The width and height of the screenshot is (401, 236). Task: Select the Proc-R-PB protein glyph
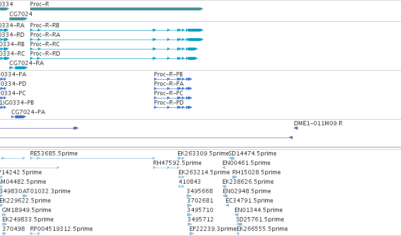click(x=173, y=79)
